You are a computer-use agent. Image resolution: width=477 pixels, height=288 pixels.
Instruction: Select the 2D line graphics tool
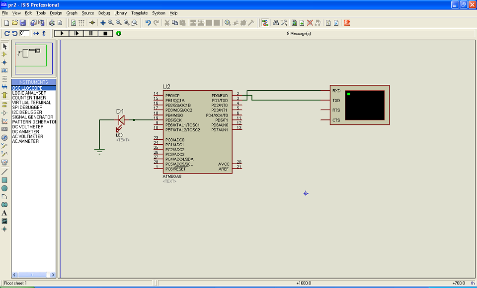tap(4, 172)
